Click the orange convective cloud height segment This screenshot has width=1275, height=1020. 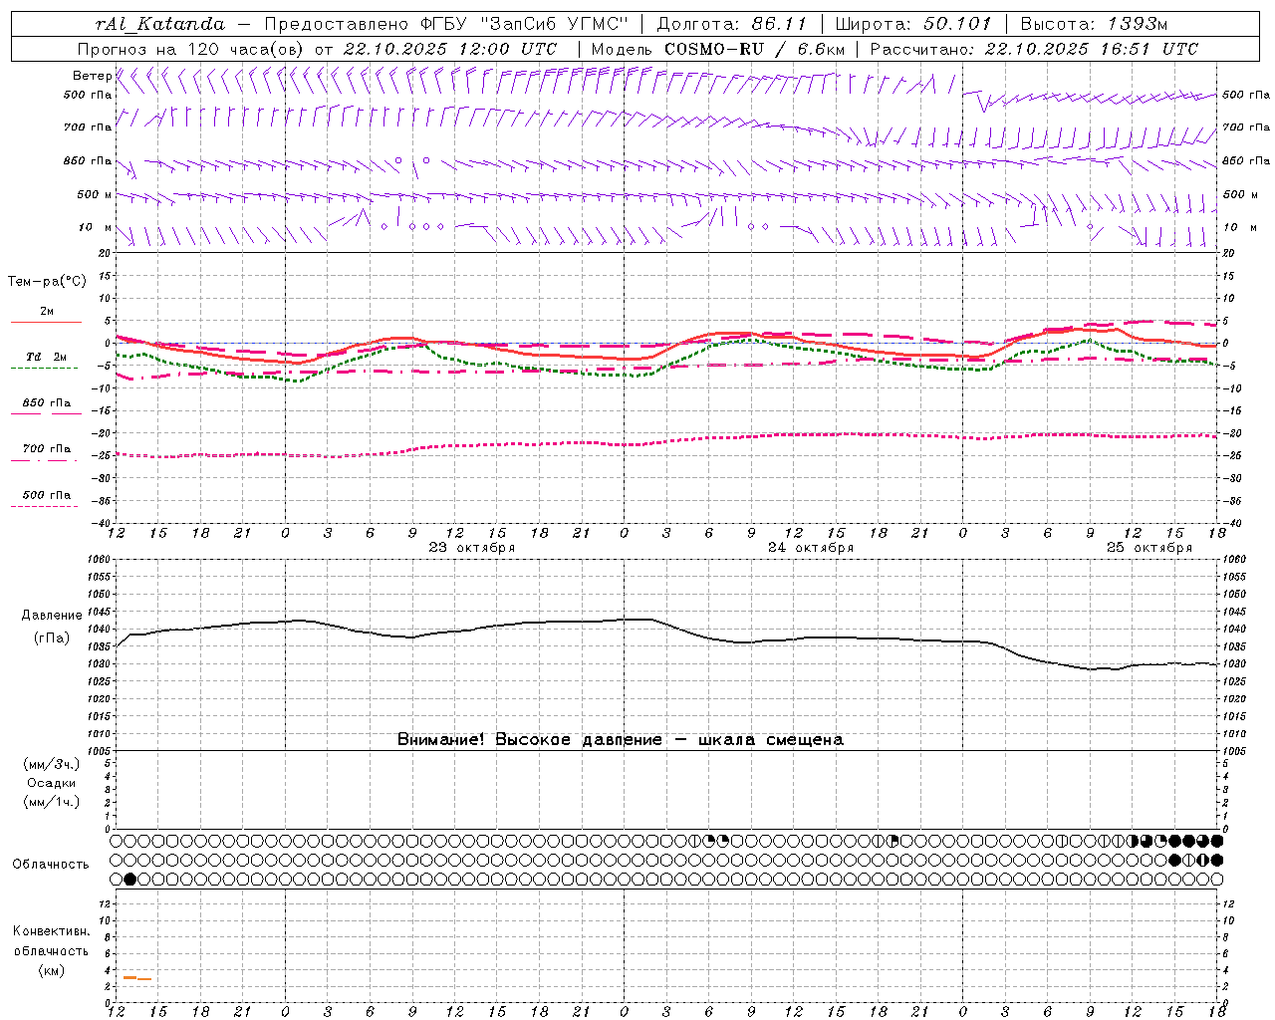click(137, 978)
